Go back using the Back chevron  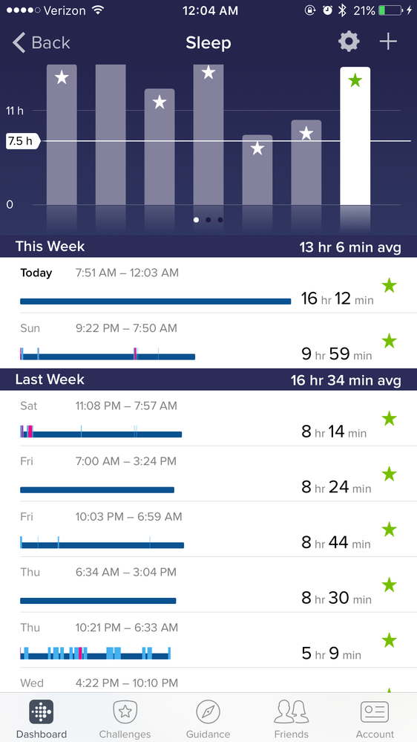(x=41, y=42)
